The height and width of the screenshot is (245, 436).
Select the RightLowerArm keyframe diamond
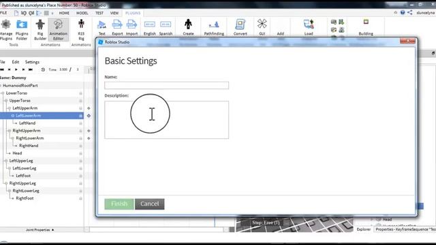(89, 138)
